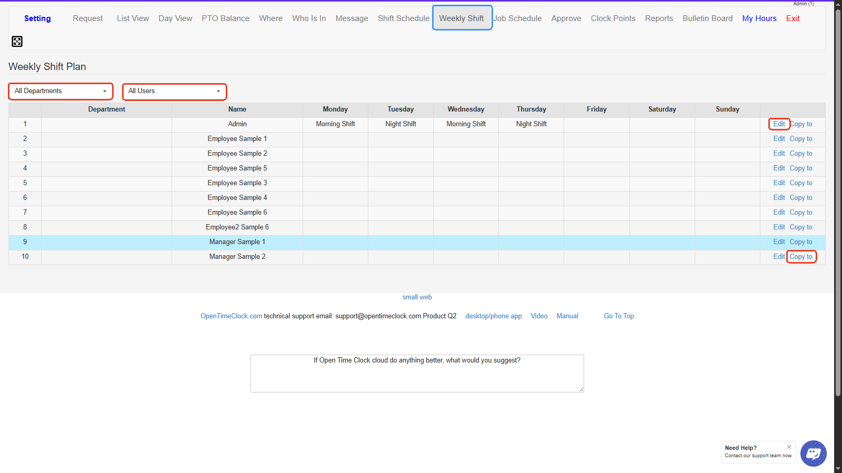Open the desktop/phone app link
The width and height of the screenshot is (842, 473).
coord(493,316)
